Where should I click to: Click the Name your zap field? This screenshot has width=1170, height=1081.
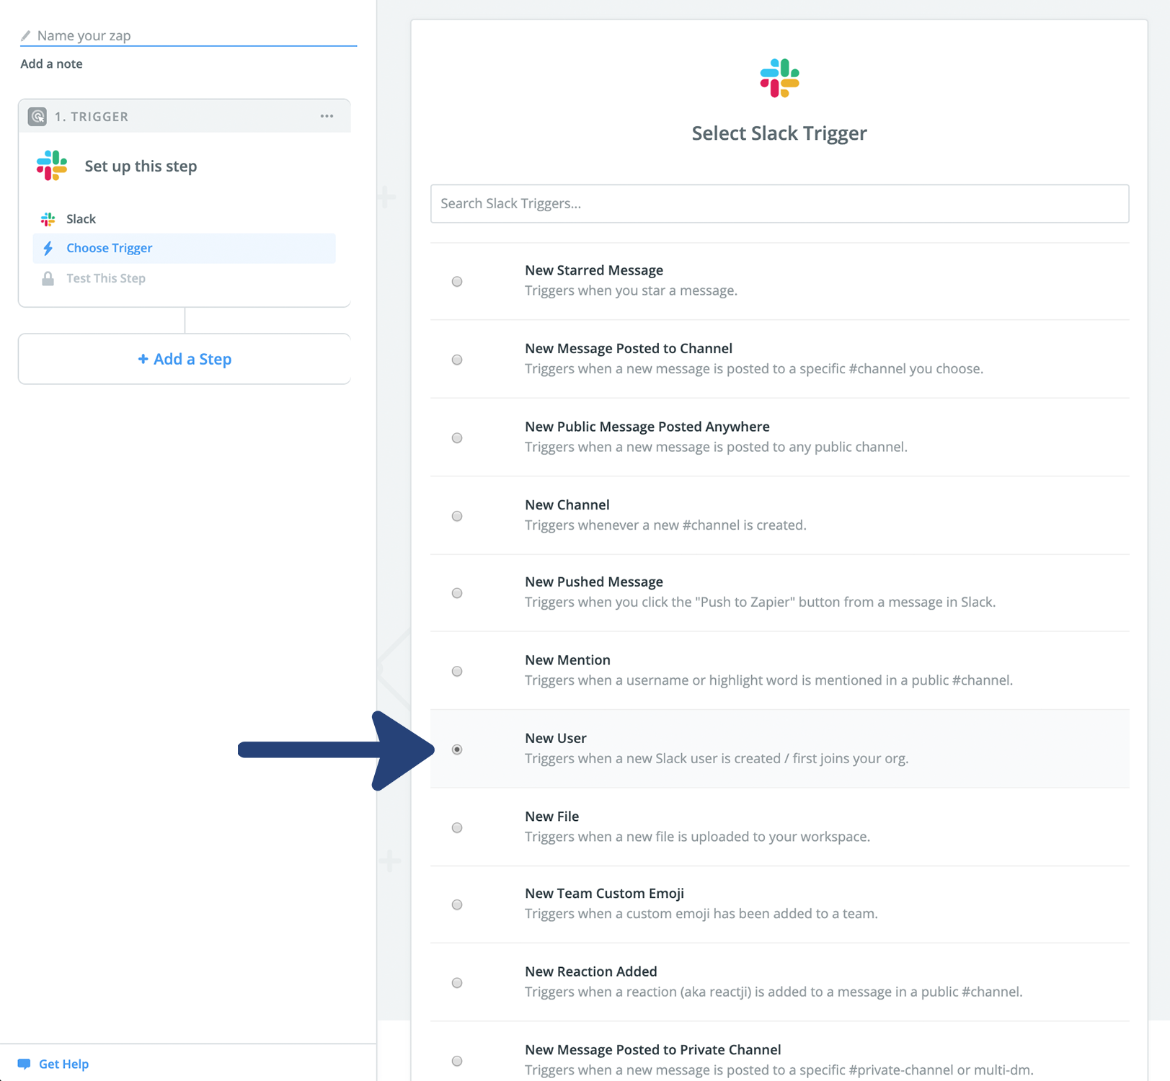click(189, 35)
